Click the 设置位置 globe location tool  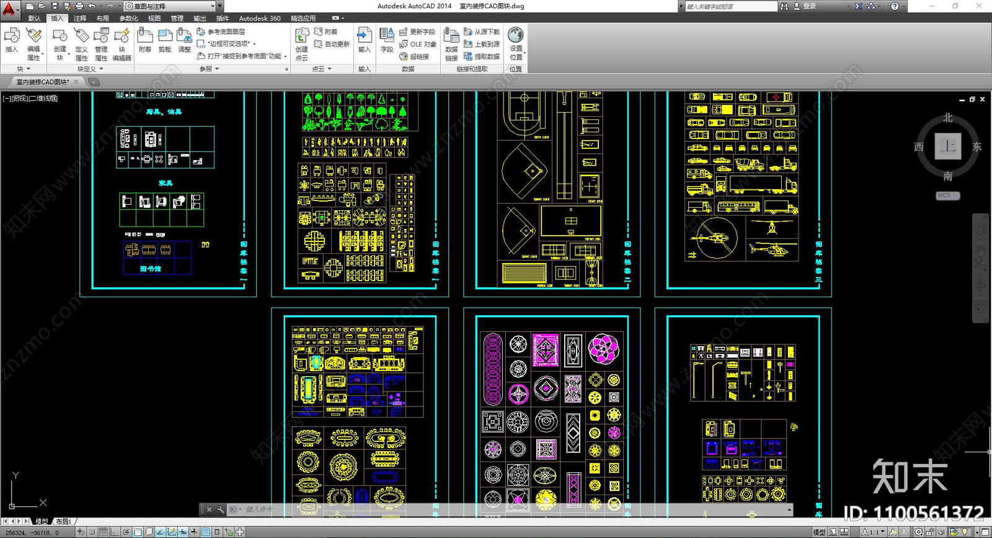point(516,43)
